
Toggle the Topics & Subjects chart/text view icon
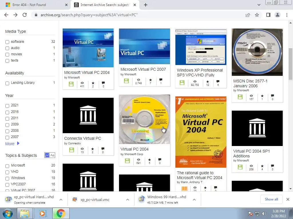tap(50, 155)
